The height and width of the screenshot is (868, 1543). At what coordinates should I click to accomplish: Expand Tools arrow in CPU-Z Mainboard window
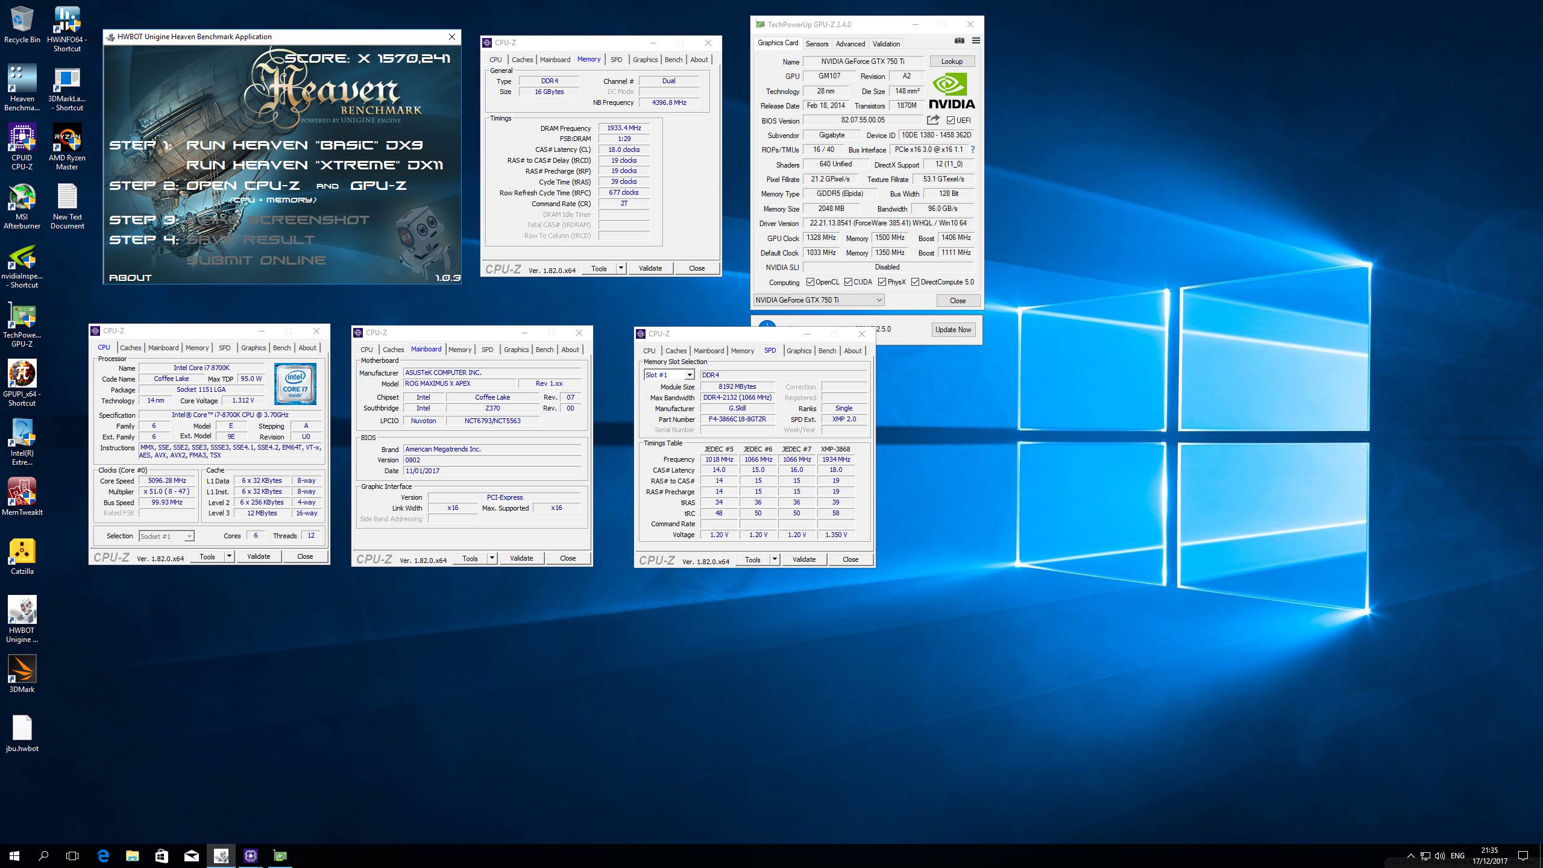[492, 558]
